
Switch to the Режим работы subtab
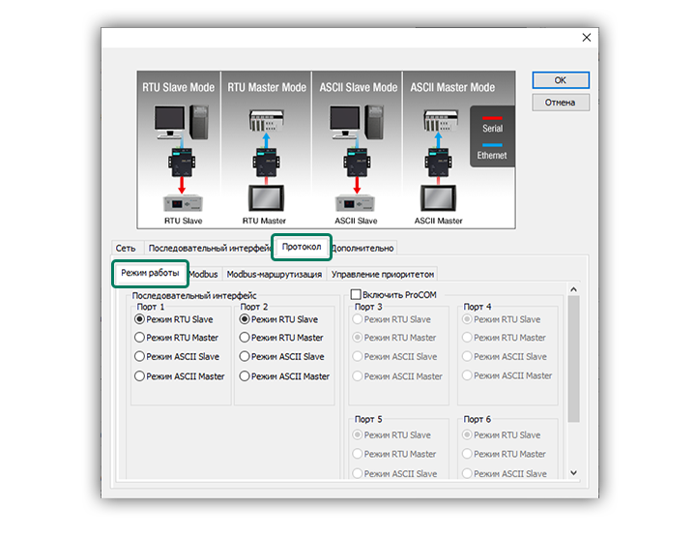pos(150,273)
